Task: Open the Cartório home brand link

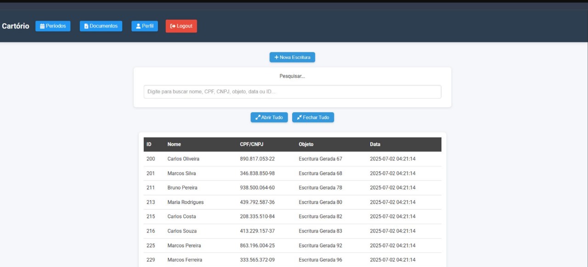Action: click(x=16, y=26)
